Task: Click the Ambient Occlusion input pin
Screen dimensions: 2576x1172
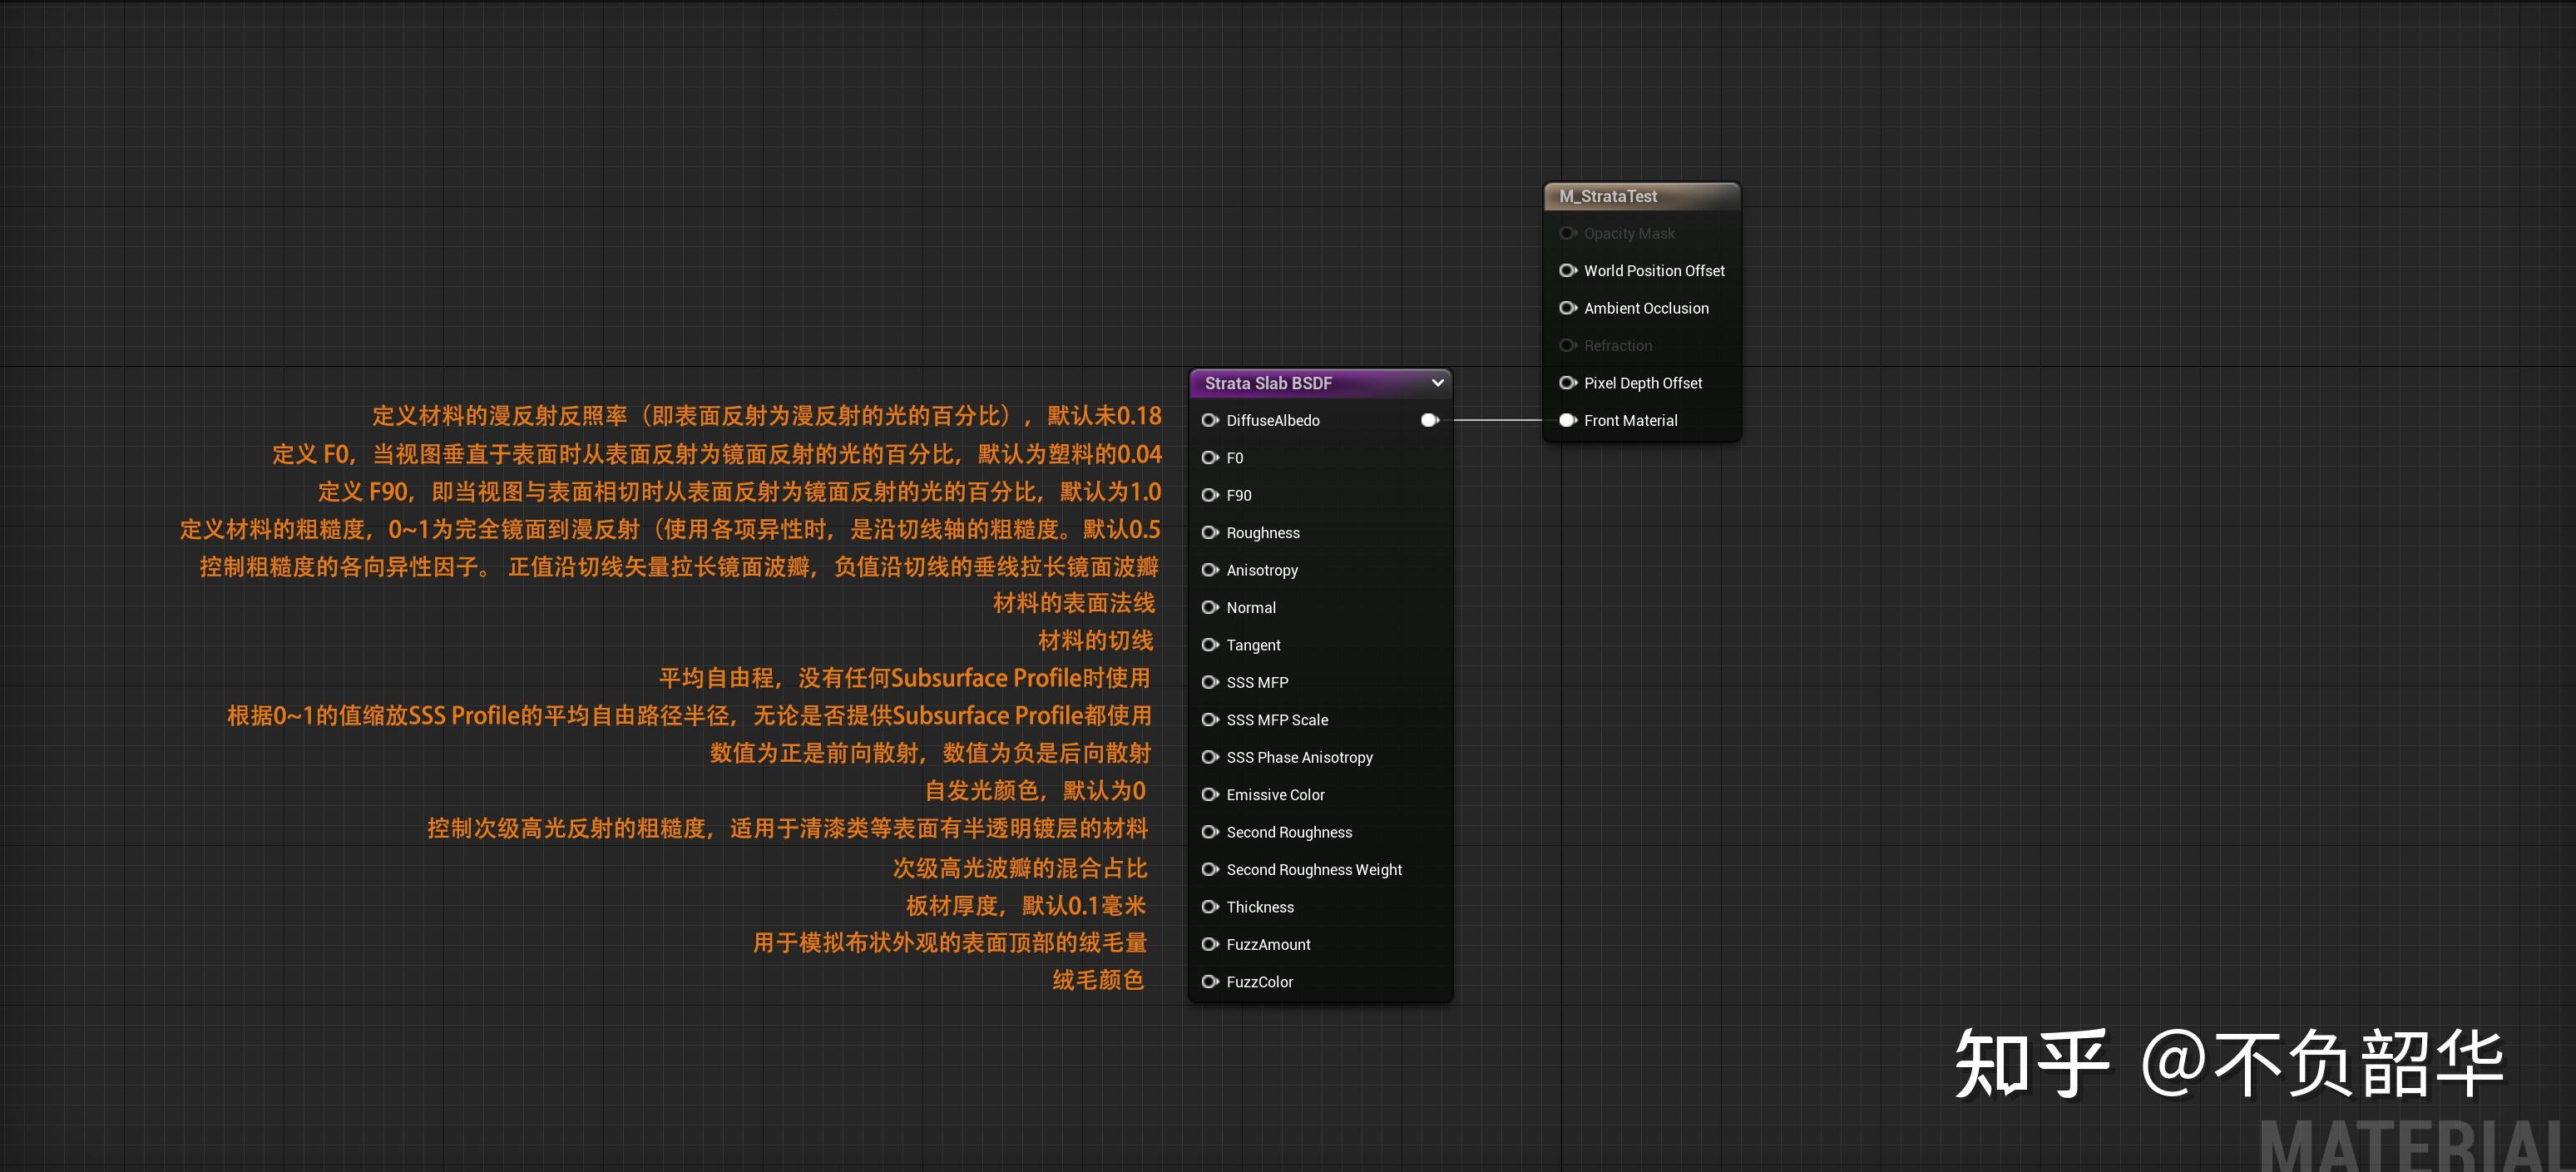Action: [1567, 308]
